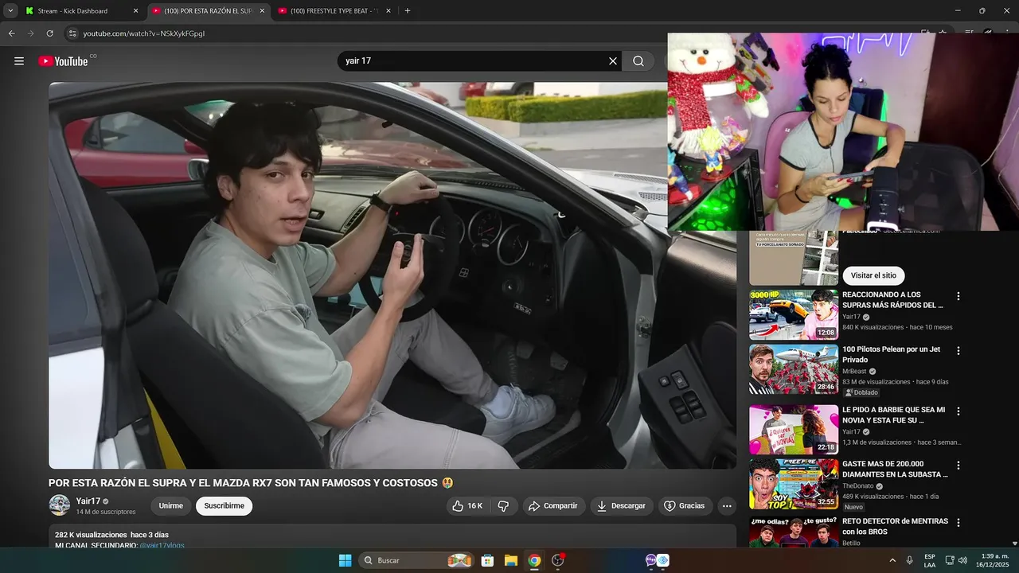Open options for REACCIONANDO A LOS SUPRAS video
This screenshot has width=1019, height=573.
pyautogui.click(x=958, y=296)
